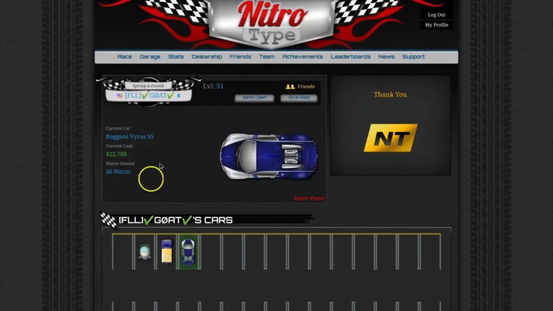Click the US flag icon by the username
This screenshot has width=553, height=311.
(119, 96)
